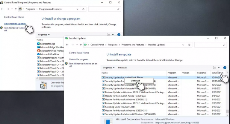Select Microsoft Office Professional entry
The image size is (230, 124).
tap(50, 51)
